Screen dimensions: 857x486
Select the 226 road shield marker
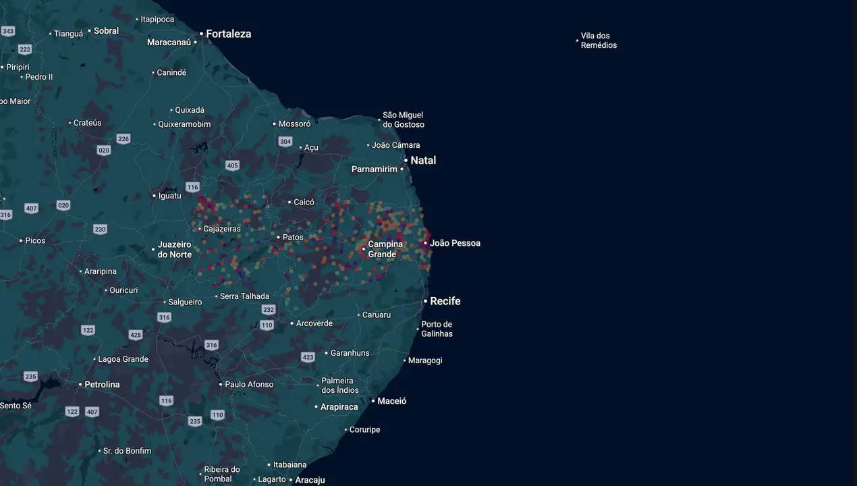pos(123,139)
